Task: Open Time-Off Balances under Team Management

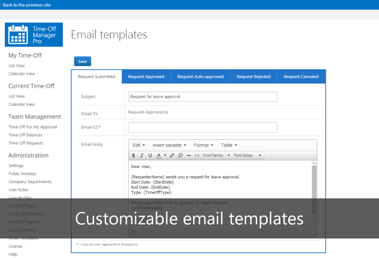Action: pyautogui.click(x=25, y=135)
